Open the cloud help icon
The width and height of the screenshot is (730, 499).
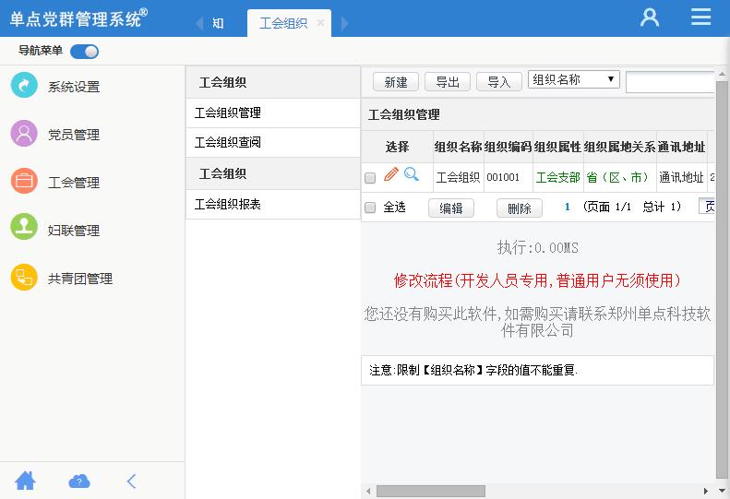click(x=79, y=481)
